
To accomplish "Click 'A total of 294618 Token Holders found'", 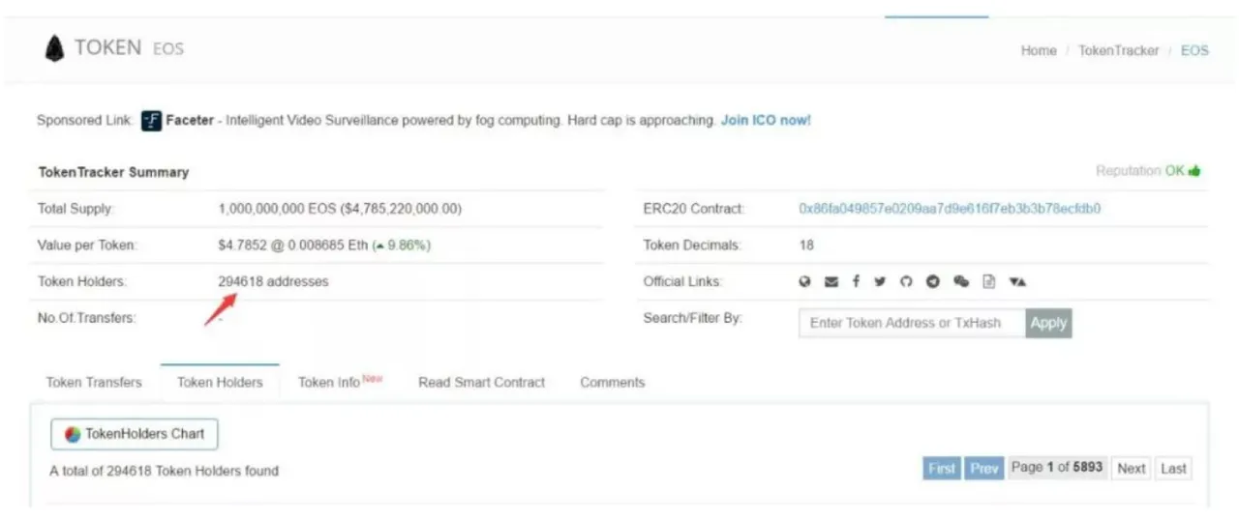I will [164, 471].
